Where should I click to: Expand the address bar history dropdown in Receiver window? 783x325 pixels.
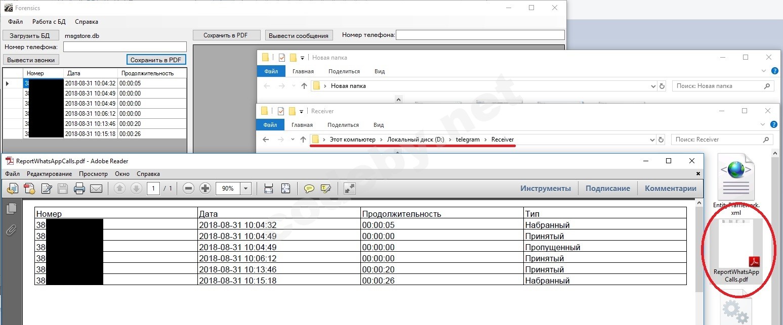(652, 140)
